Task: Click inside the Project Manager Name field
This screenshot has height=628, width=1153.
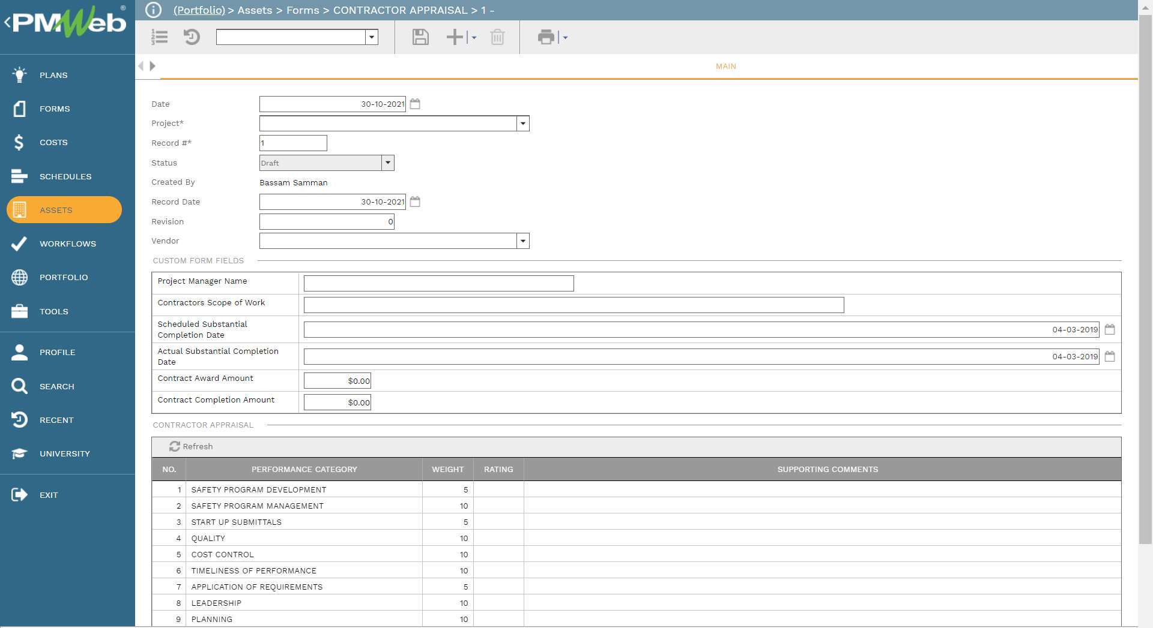Action: (438, 283)
